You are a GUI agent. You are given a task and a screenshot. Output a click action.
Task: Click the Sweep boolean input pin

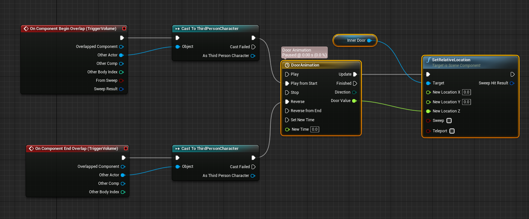[x=428, y=121]
